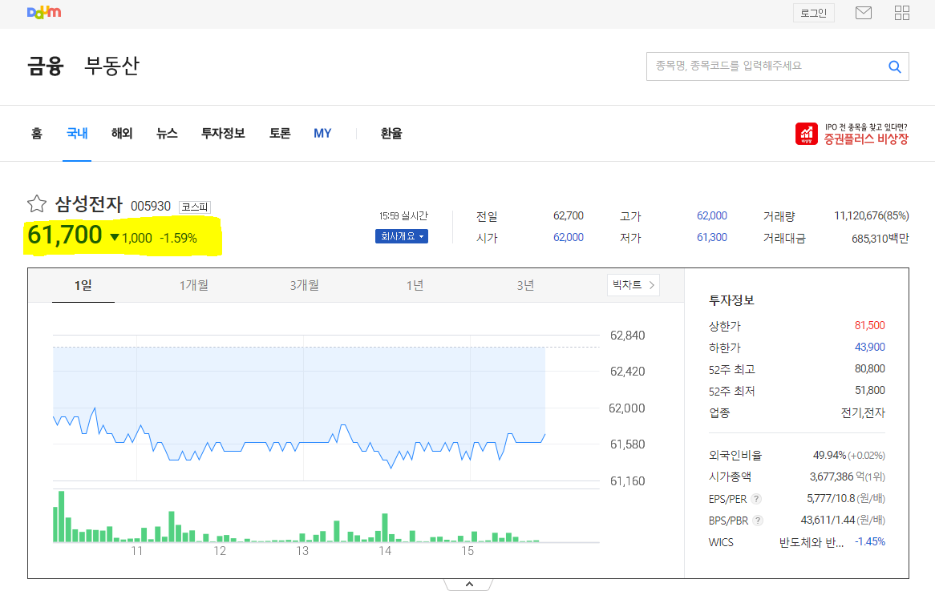This screenshot has width=935, height=591.
Task: Click the 로그인 button
Action: coord(813,12)
